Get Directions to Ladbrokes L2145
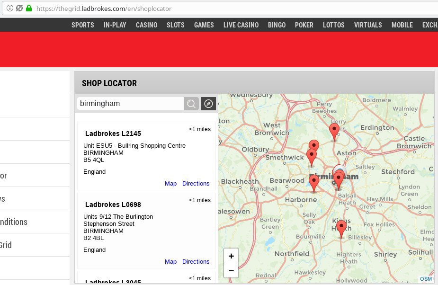This screenshot has height=285, width=438. coord(196,183)
